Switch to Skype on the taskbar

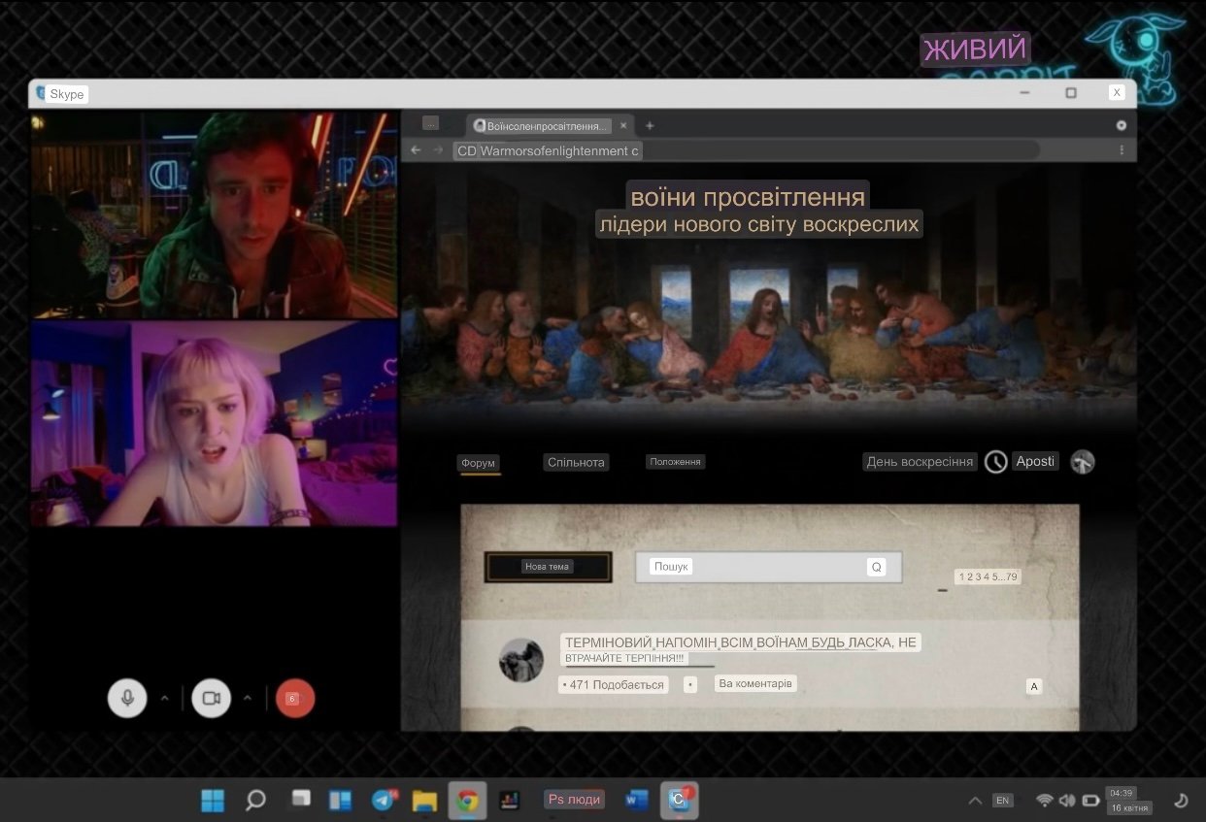680,801
